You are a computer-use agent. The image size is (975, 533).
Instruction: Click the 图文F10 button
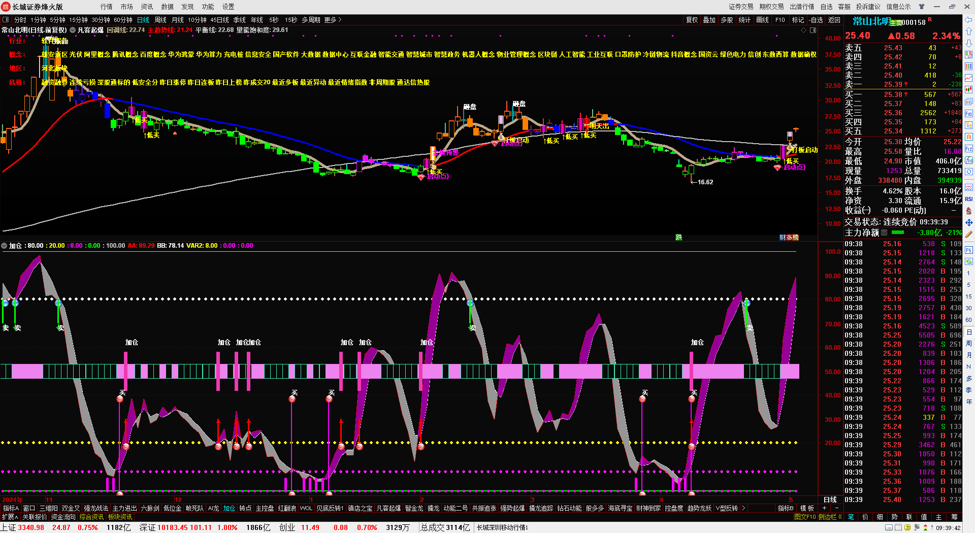click(805, 517)
